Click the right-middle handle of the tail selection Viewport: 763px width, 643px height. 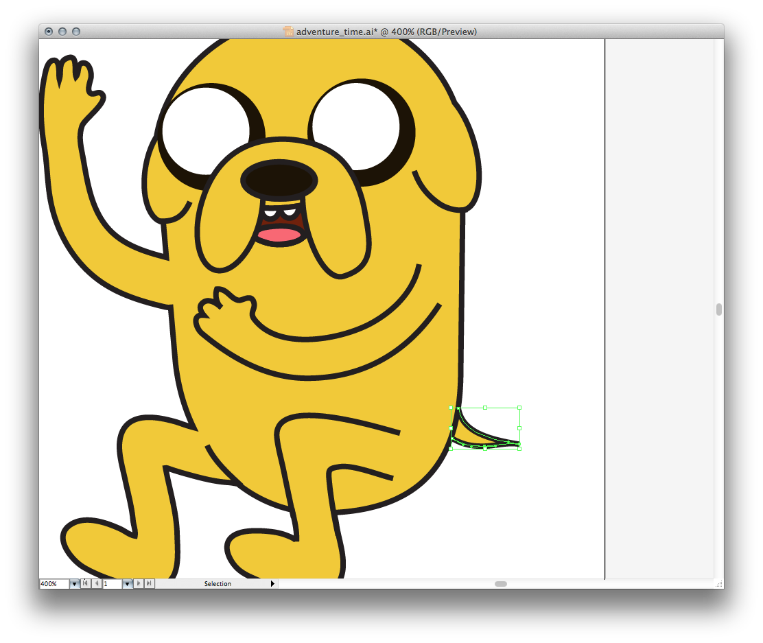[519, 428]
